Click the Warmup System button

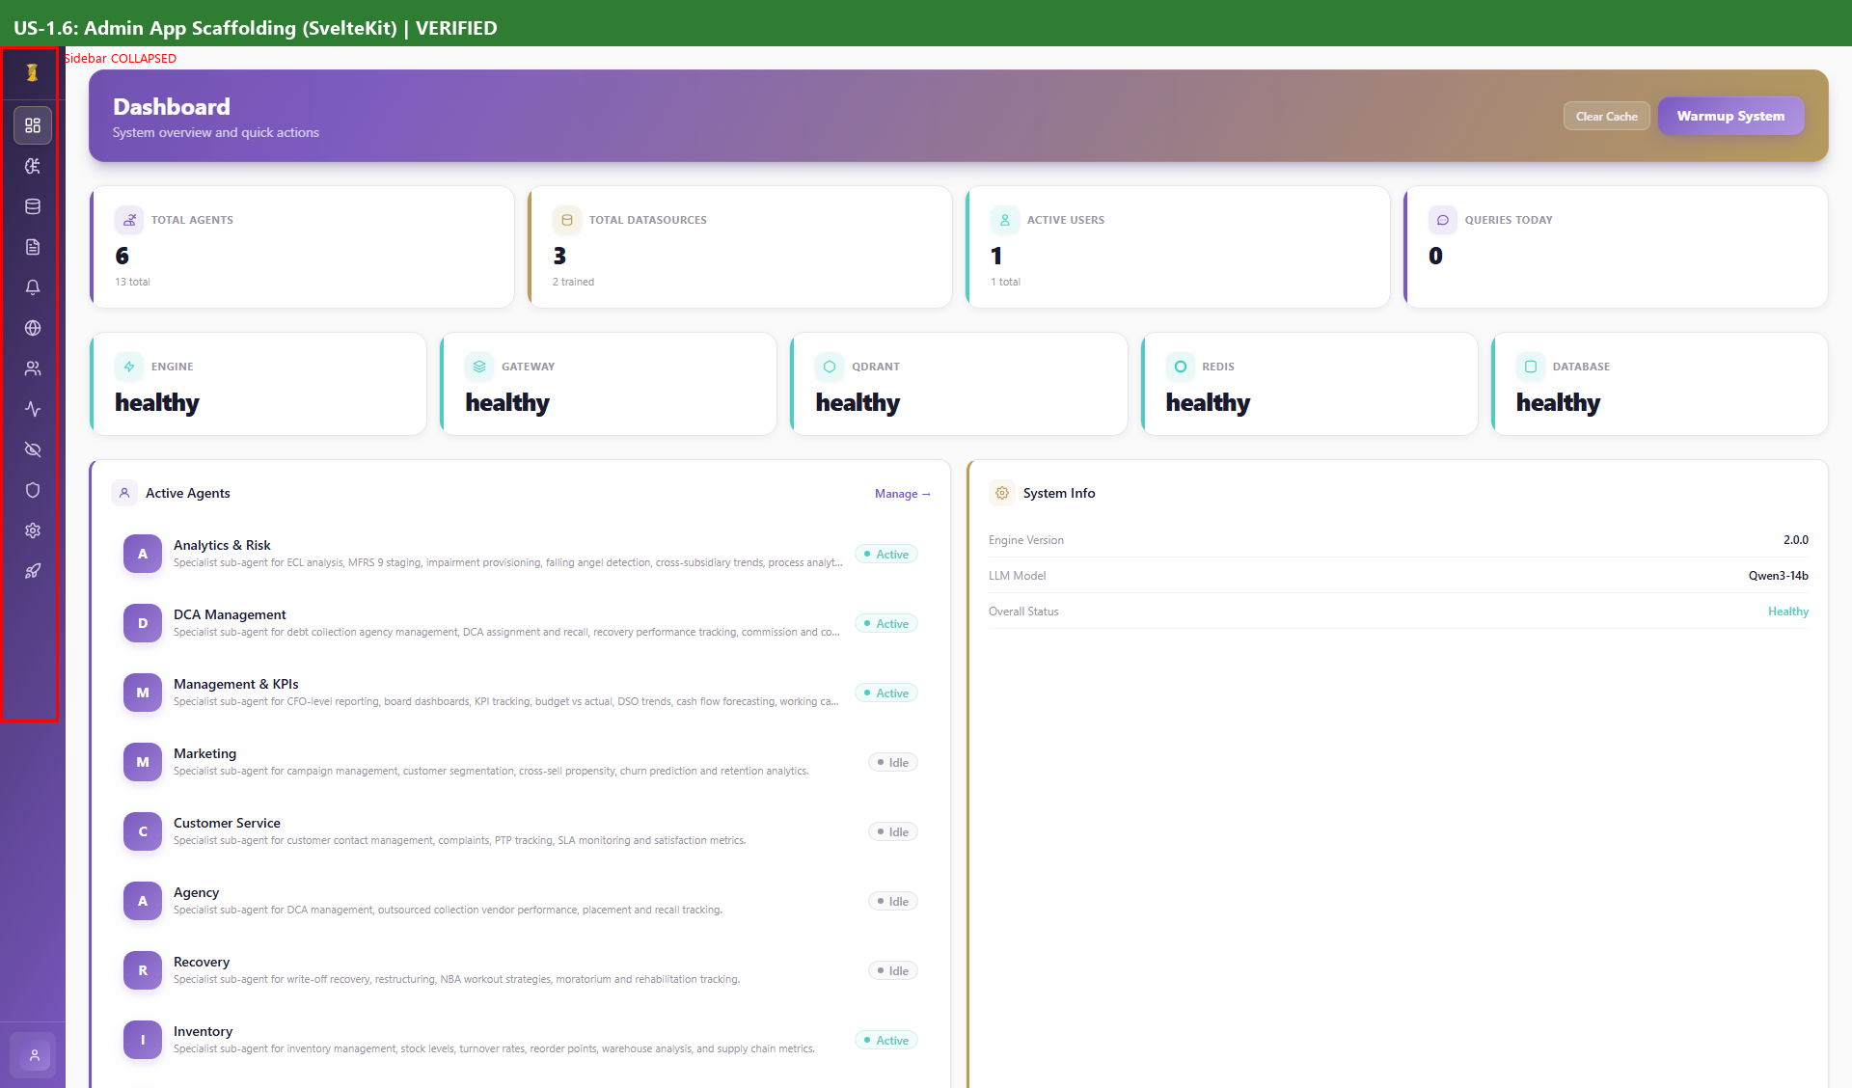coord(1730,116)
